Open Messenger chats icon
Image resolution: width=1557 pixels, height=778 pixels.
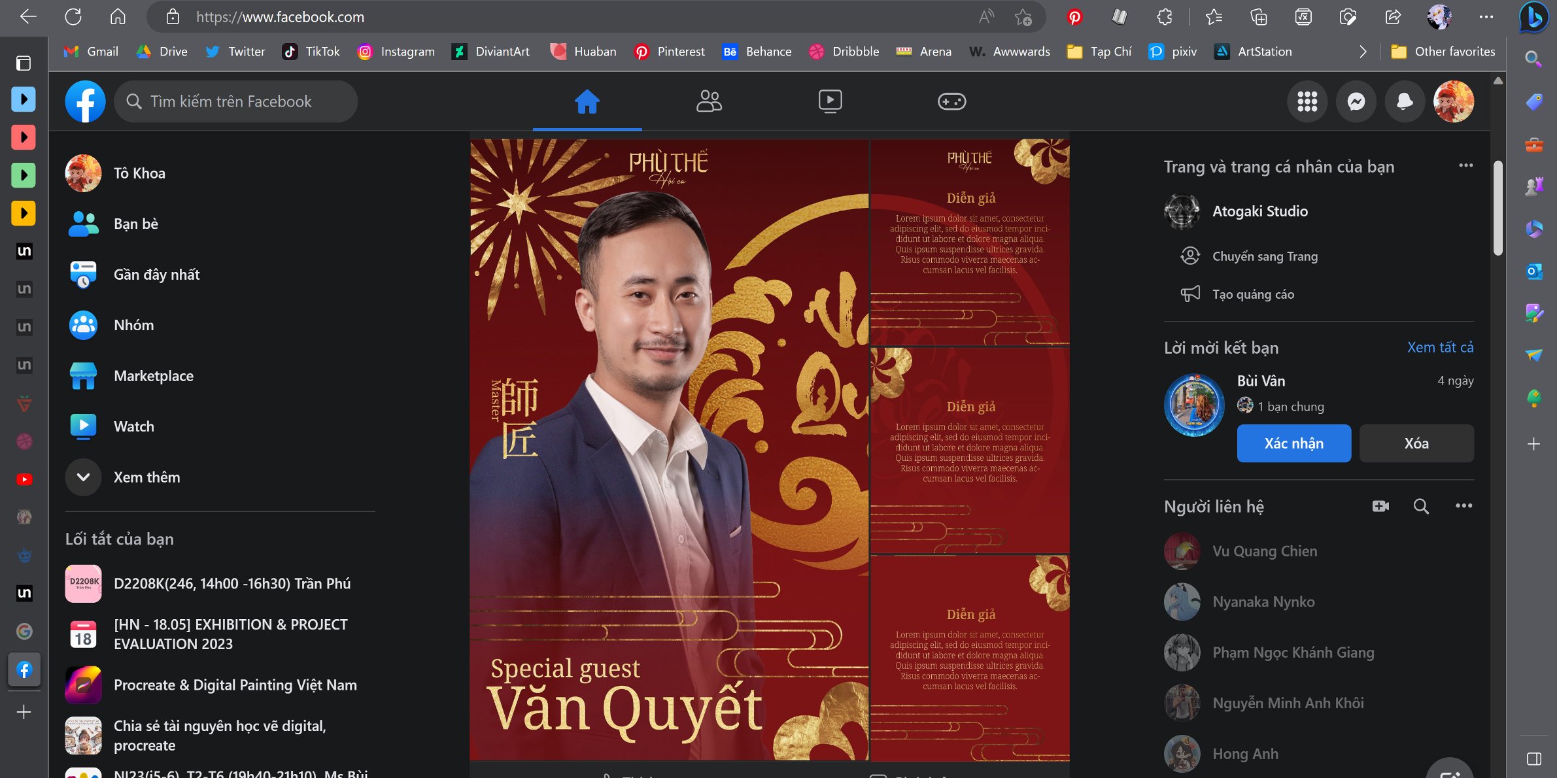[x=1356, y=101]
